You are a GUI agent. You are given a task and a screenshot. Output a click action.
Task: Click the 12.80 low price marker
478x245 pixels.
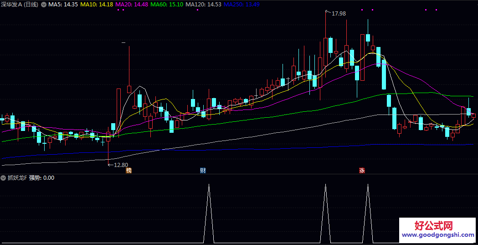click(x=120, y=165)
